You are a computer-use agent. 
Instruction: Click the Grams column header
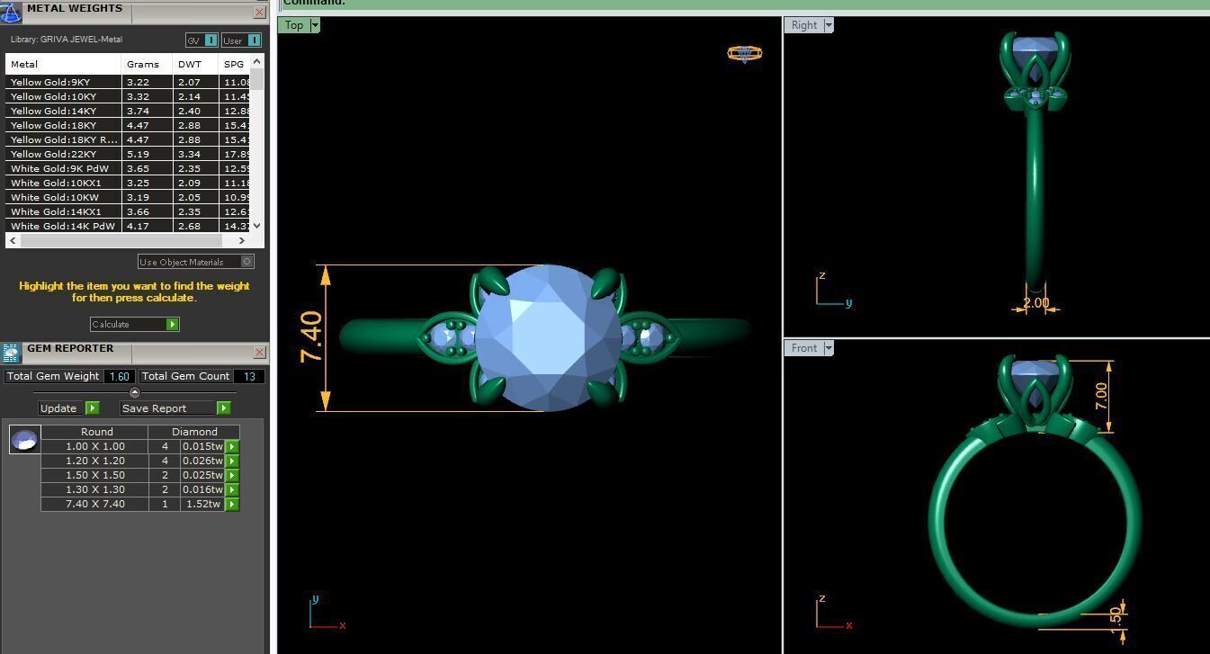(x=147, y=64)
